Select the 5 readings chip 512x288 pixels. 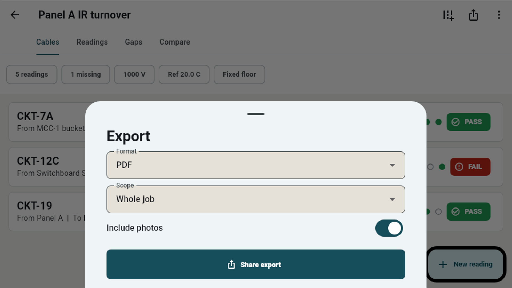32,74
